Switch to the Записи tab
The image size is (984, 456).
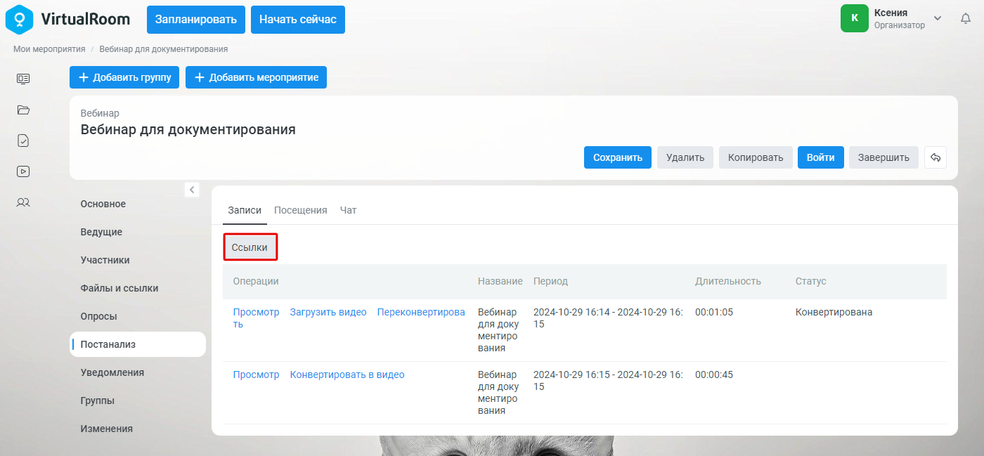(245, 210)
